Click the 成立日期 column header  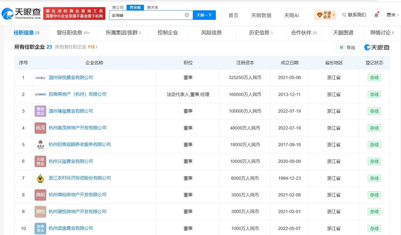(289, 63)
